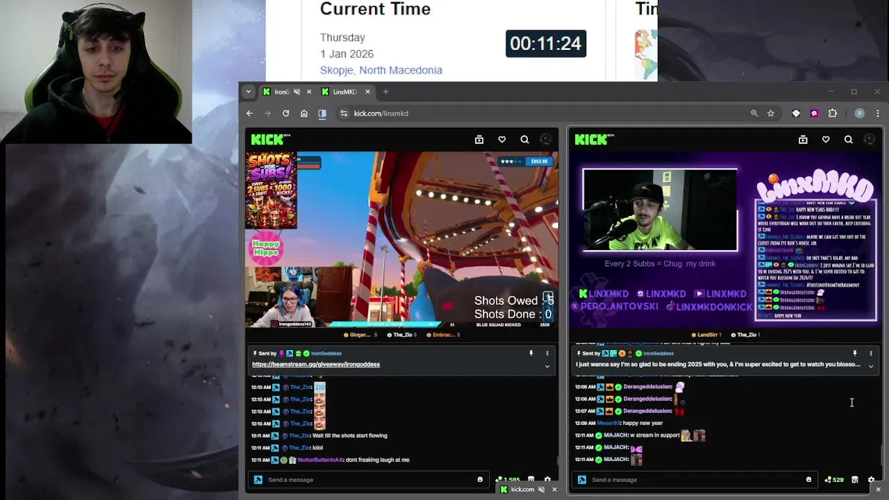Screen dimensions: 889x500
Task: Open left pinned message three-dot menu
Action: (547, 353)
